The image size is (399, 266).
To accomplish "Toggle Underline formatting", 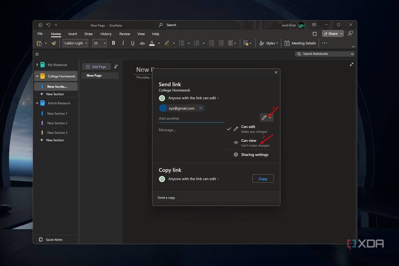I will pyautogui.click(x=133, y=43).
